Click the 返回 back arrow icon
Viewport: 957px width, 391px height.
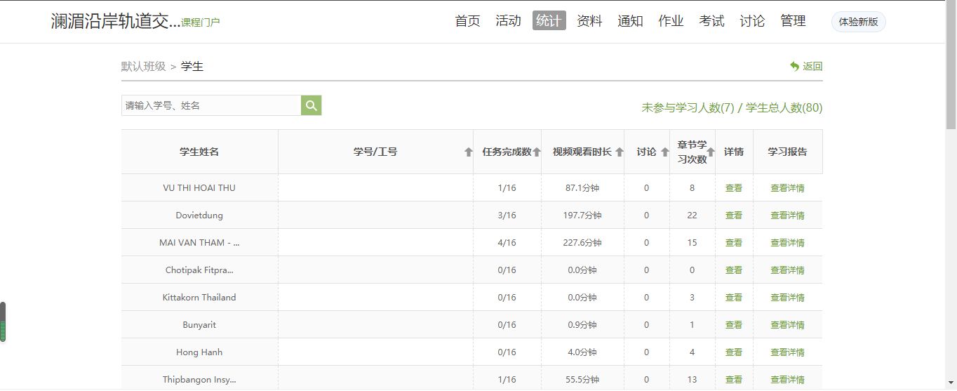[794, 66]
